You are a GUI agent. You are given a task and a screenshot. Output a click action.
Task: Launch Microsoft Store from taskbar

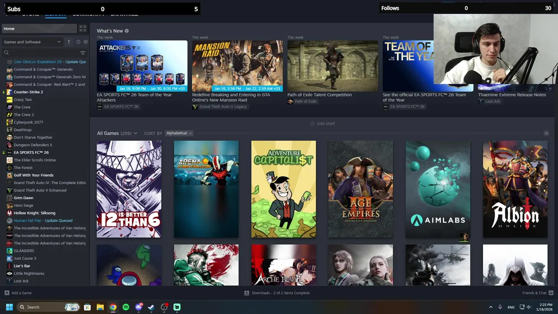coord(87,307)
